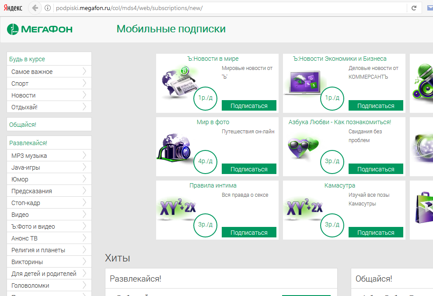Subscribe to Ъ:Новости в мире

249,106
